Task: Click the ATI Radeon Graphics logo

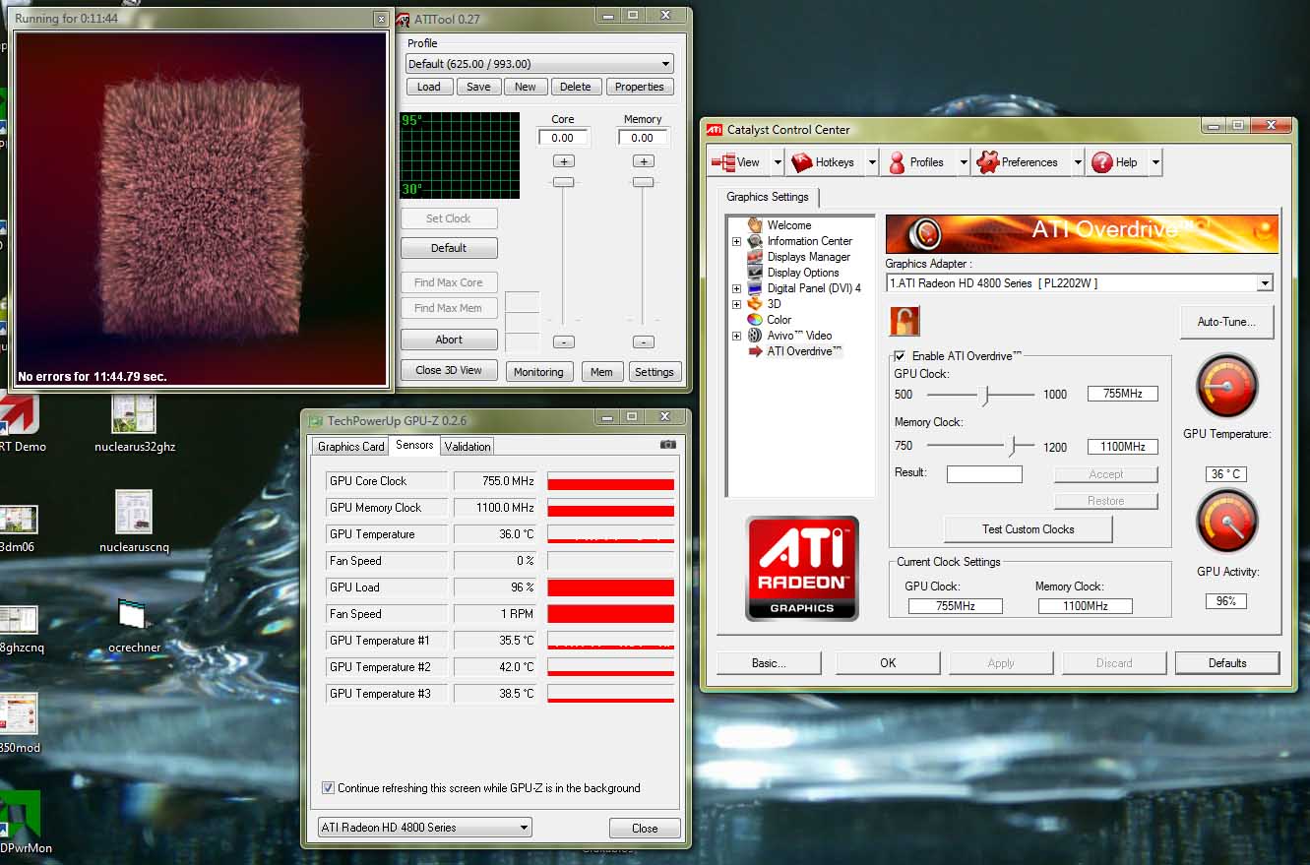Action: tap(802, 568)
